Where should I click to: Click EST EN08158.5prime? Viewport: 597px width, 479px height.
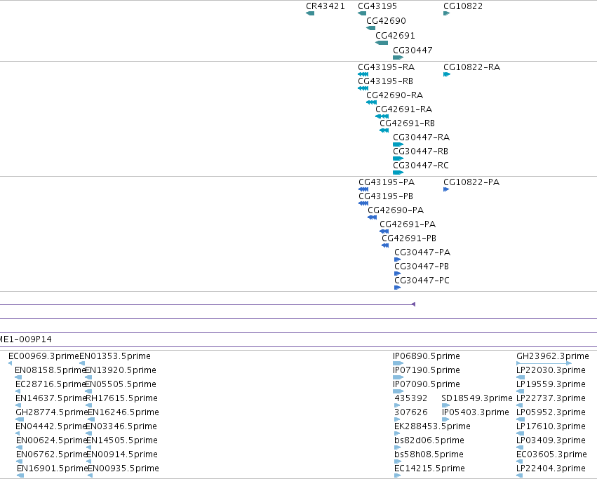tap(18, 377)
